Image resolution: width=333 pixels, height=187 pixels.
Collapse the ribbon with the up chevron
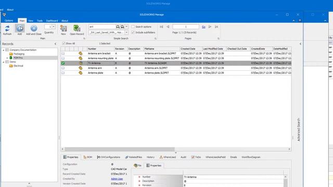293,21
